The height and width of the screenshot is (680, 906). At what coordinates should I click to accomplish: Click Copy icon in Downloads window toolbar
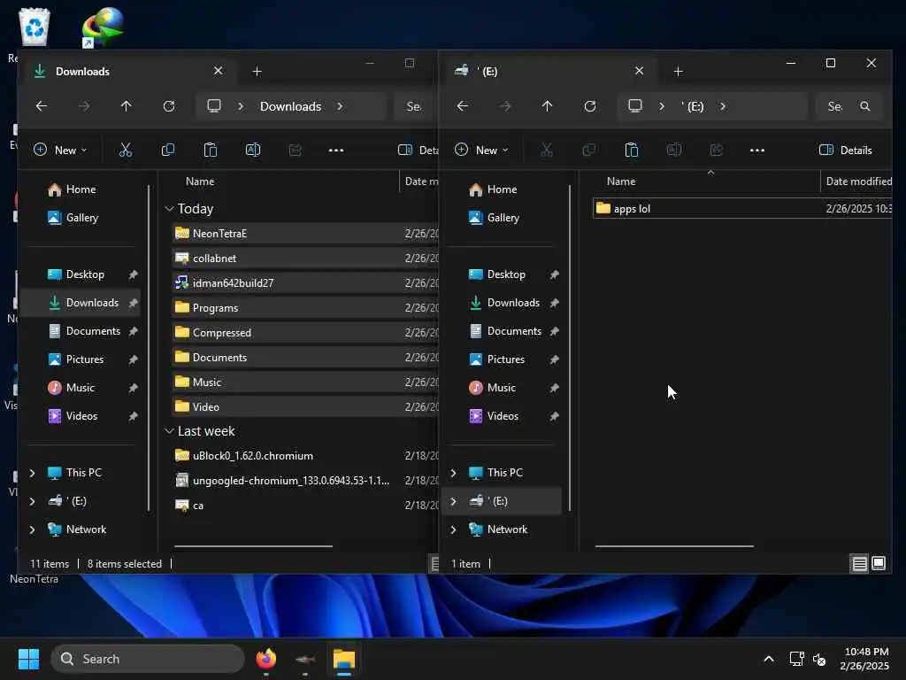[168, 151]
